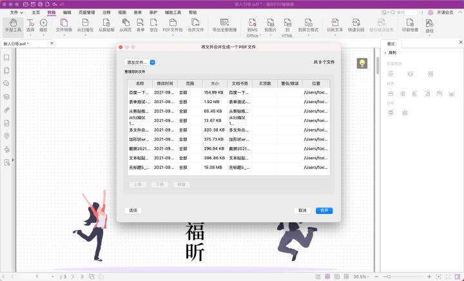464x281 pixels.
Task: Open the layers panel in left sidebar
Action: click(6, 97)
